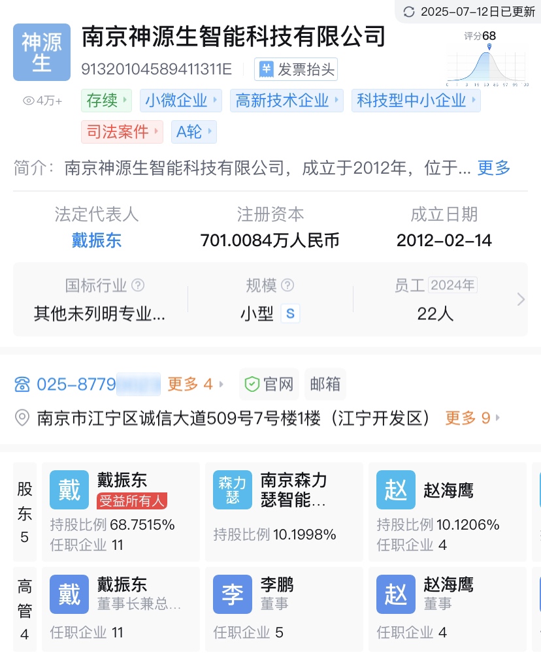541x657 pixels.
Task: Open the A轮 financing tag
Action: [193, 132]
